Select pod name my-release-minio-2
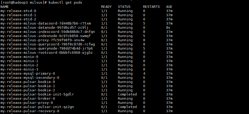Screen dimensions: 249x114 (19, 65)
